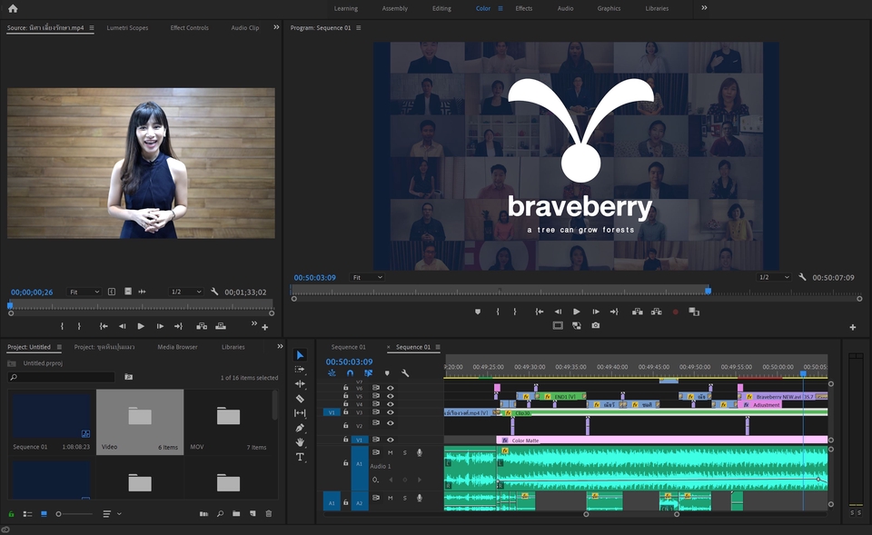Viewport: 872px width, 535px height.
Task: Toggle V5 track output eye
Action: tap(391, 396)
